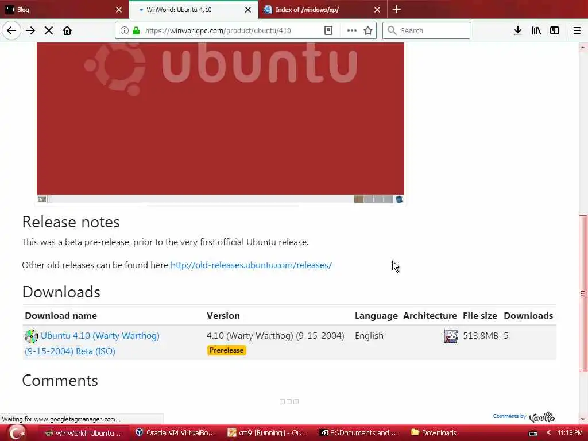This screenshot has height=441, width=588.
Task: Open the Downloads arrow panel
Action: pos(518,30)
